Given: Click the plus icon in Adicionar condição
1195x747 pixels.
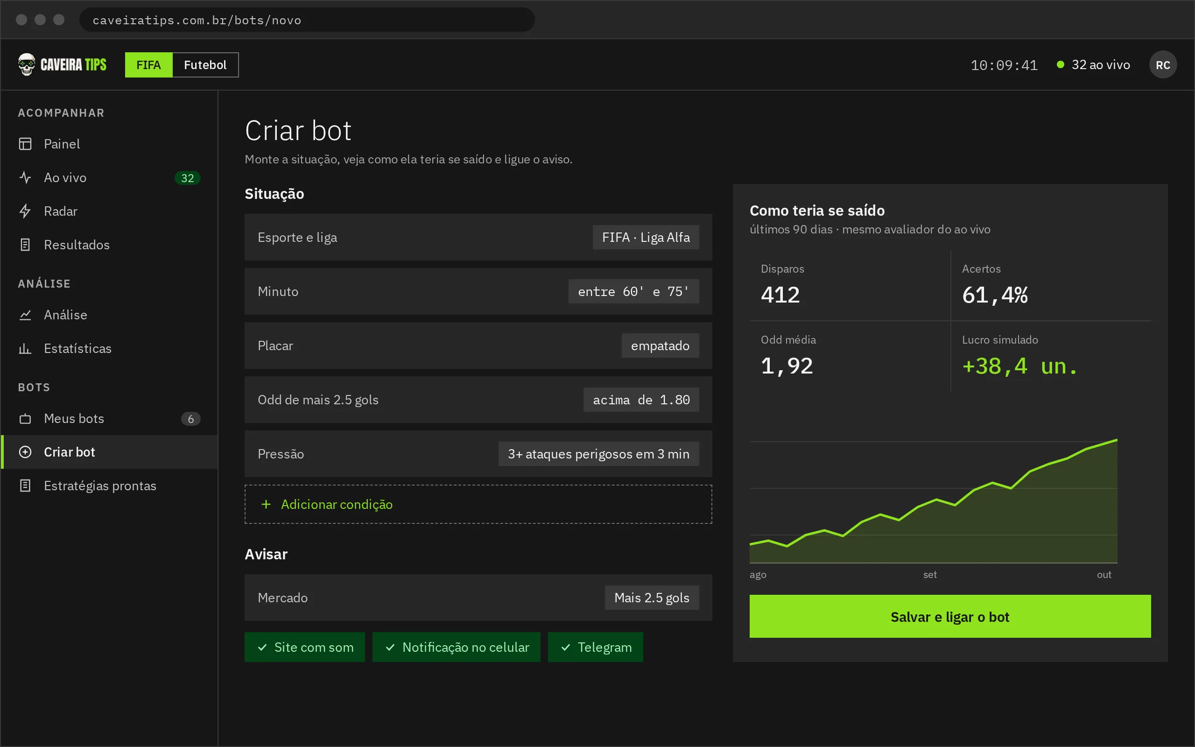Looking at the screenshot, I should [266, 504].
